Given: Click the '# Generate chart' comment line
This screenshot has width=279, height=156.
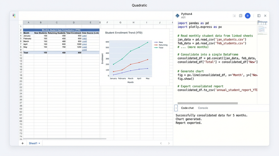Looking at the screenshot, I should pyautogui.click(x=191, y=71).
